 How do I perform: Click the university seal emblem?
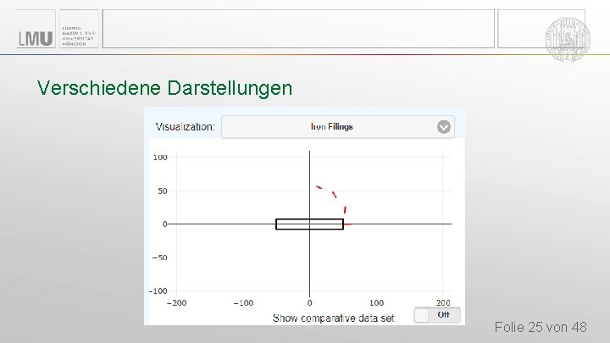pos(567,39)
